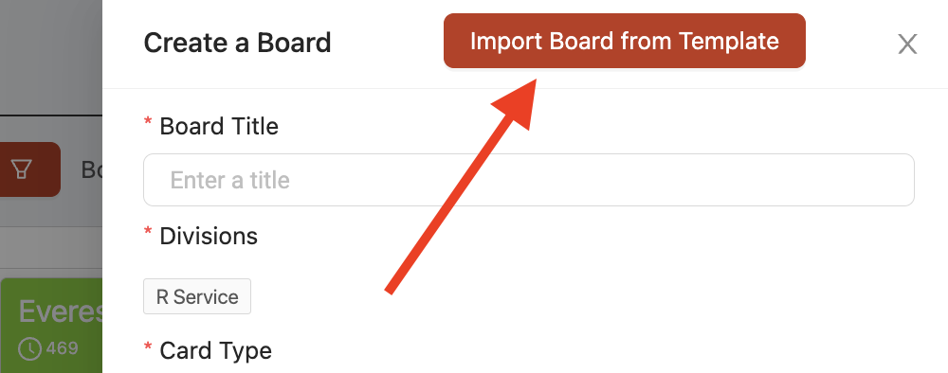Click the truncated text beside filter button
Viewport: 948px width, 373px height.
[92, 170]
